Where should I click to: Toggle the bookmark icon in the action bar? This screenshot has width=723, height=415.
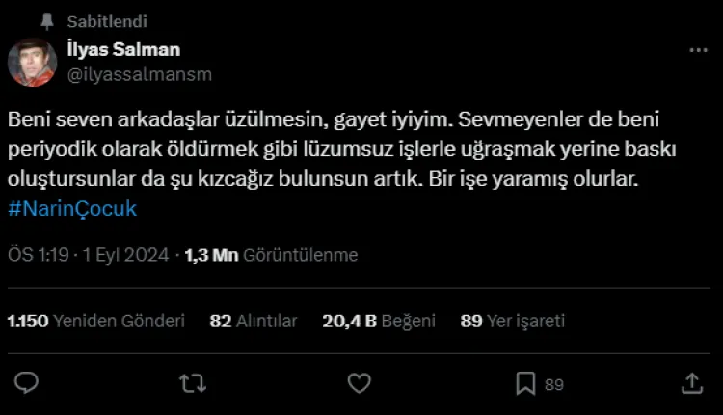point(525,383)
